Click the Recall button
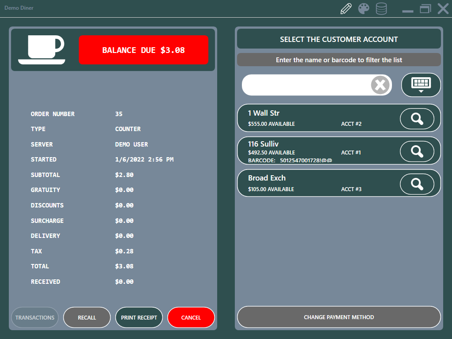Image resolution: width=452 pixels, height=339 pixels. [x=87, y=317]
